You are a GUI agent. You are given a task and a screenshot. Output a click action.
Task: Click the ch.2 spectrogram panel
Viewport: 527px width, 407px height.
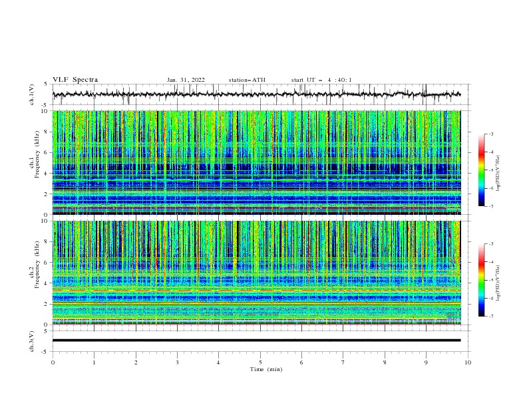[256, 273]
